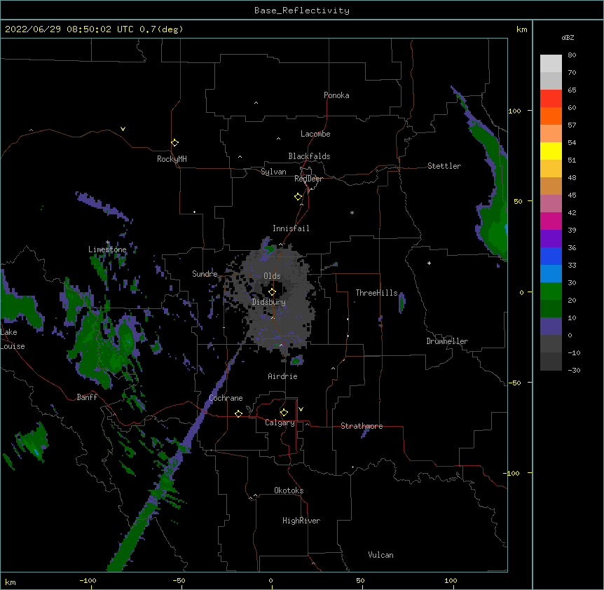Click the yellow 54 dBZ legend swatch
The width and height of the screenshot is (604, 590).
(551, 151)
